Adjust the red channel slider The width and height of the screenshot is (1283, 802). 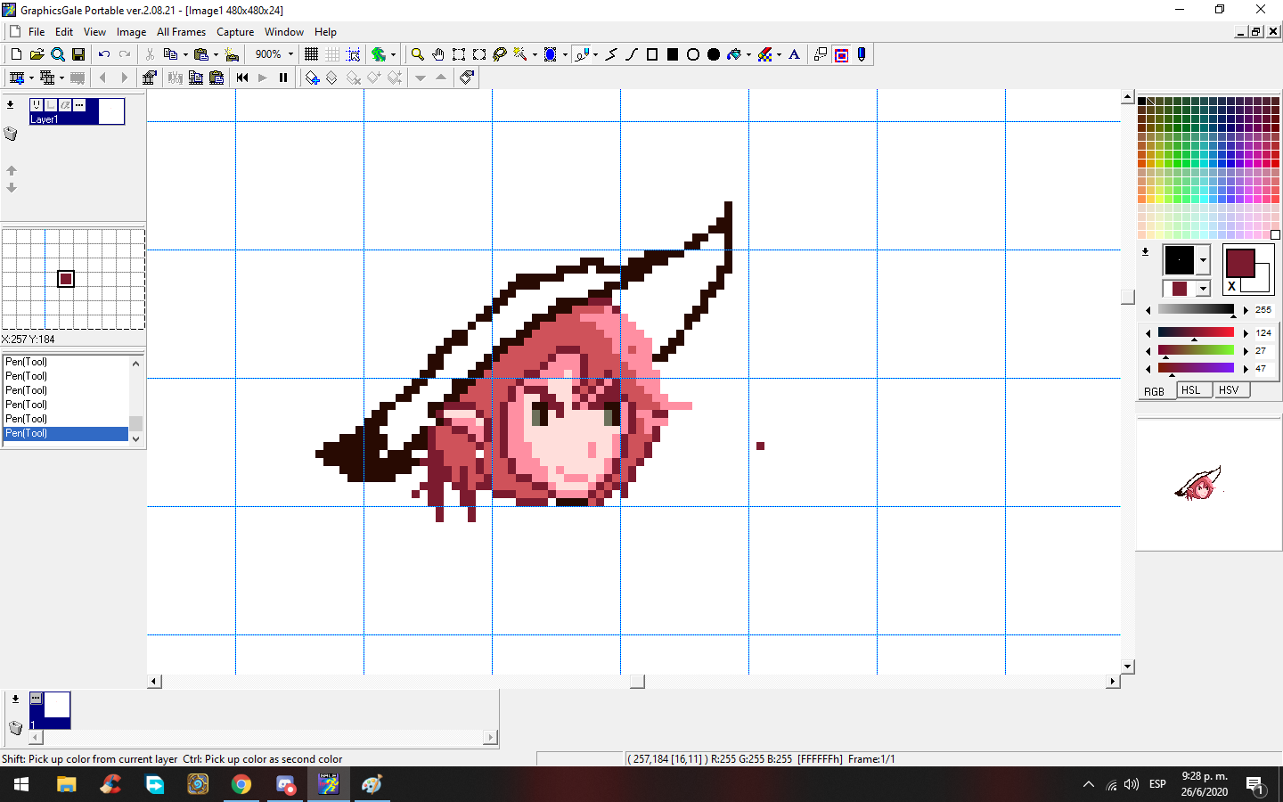click(1196, 332)
